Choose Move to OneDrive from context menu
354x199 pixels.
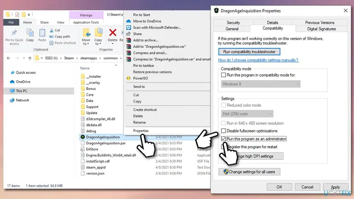pyautogui.click(x=147, y=21)
